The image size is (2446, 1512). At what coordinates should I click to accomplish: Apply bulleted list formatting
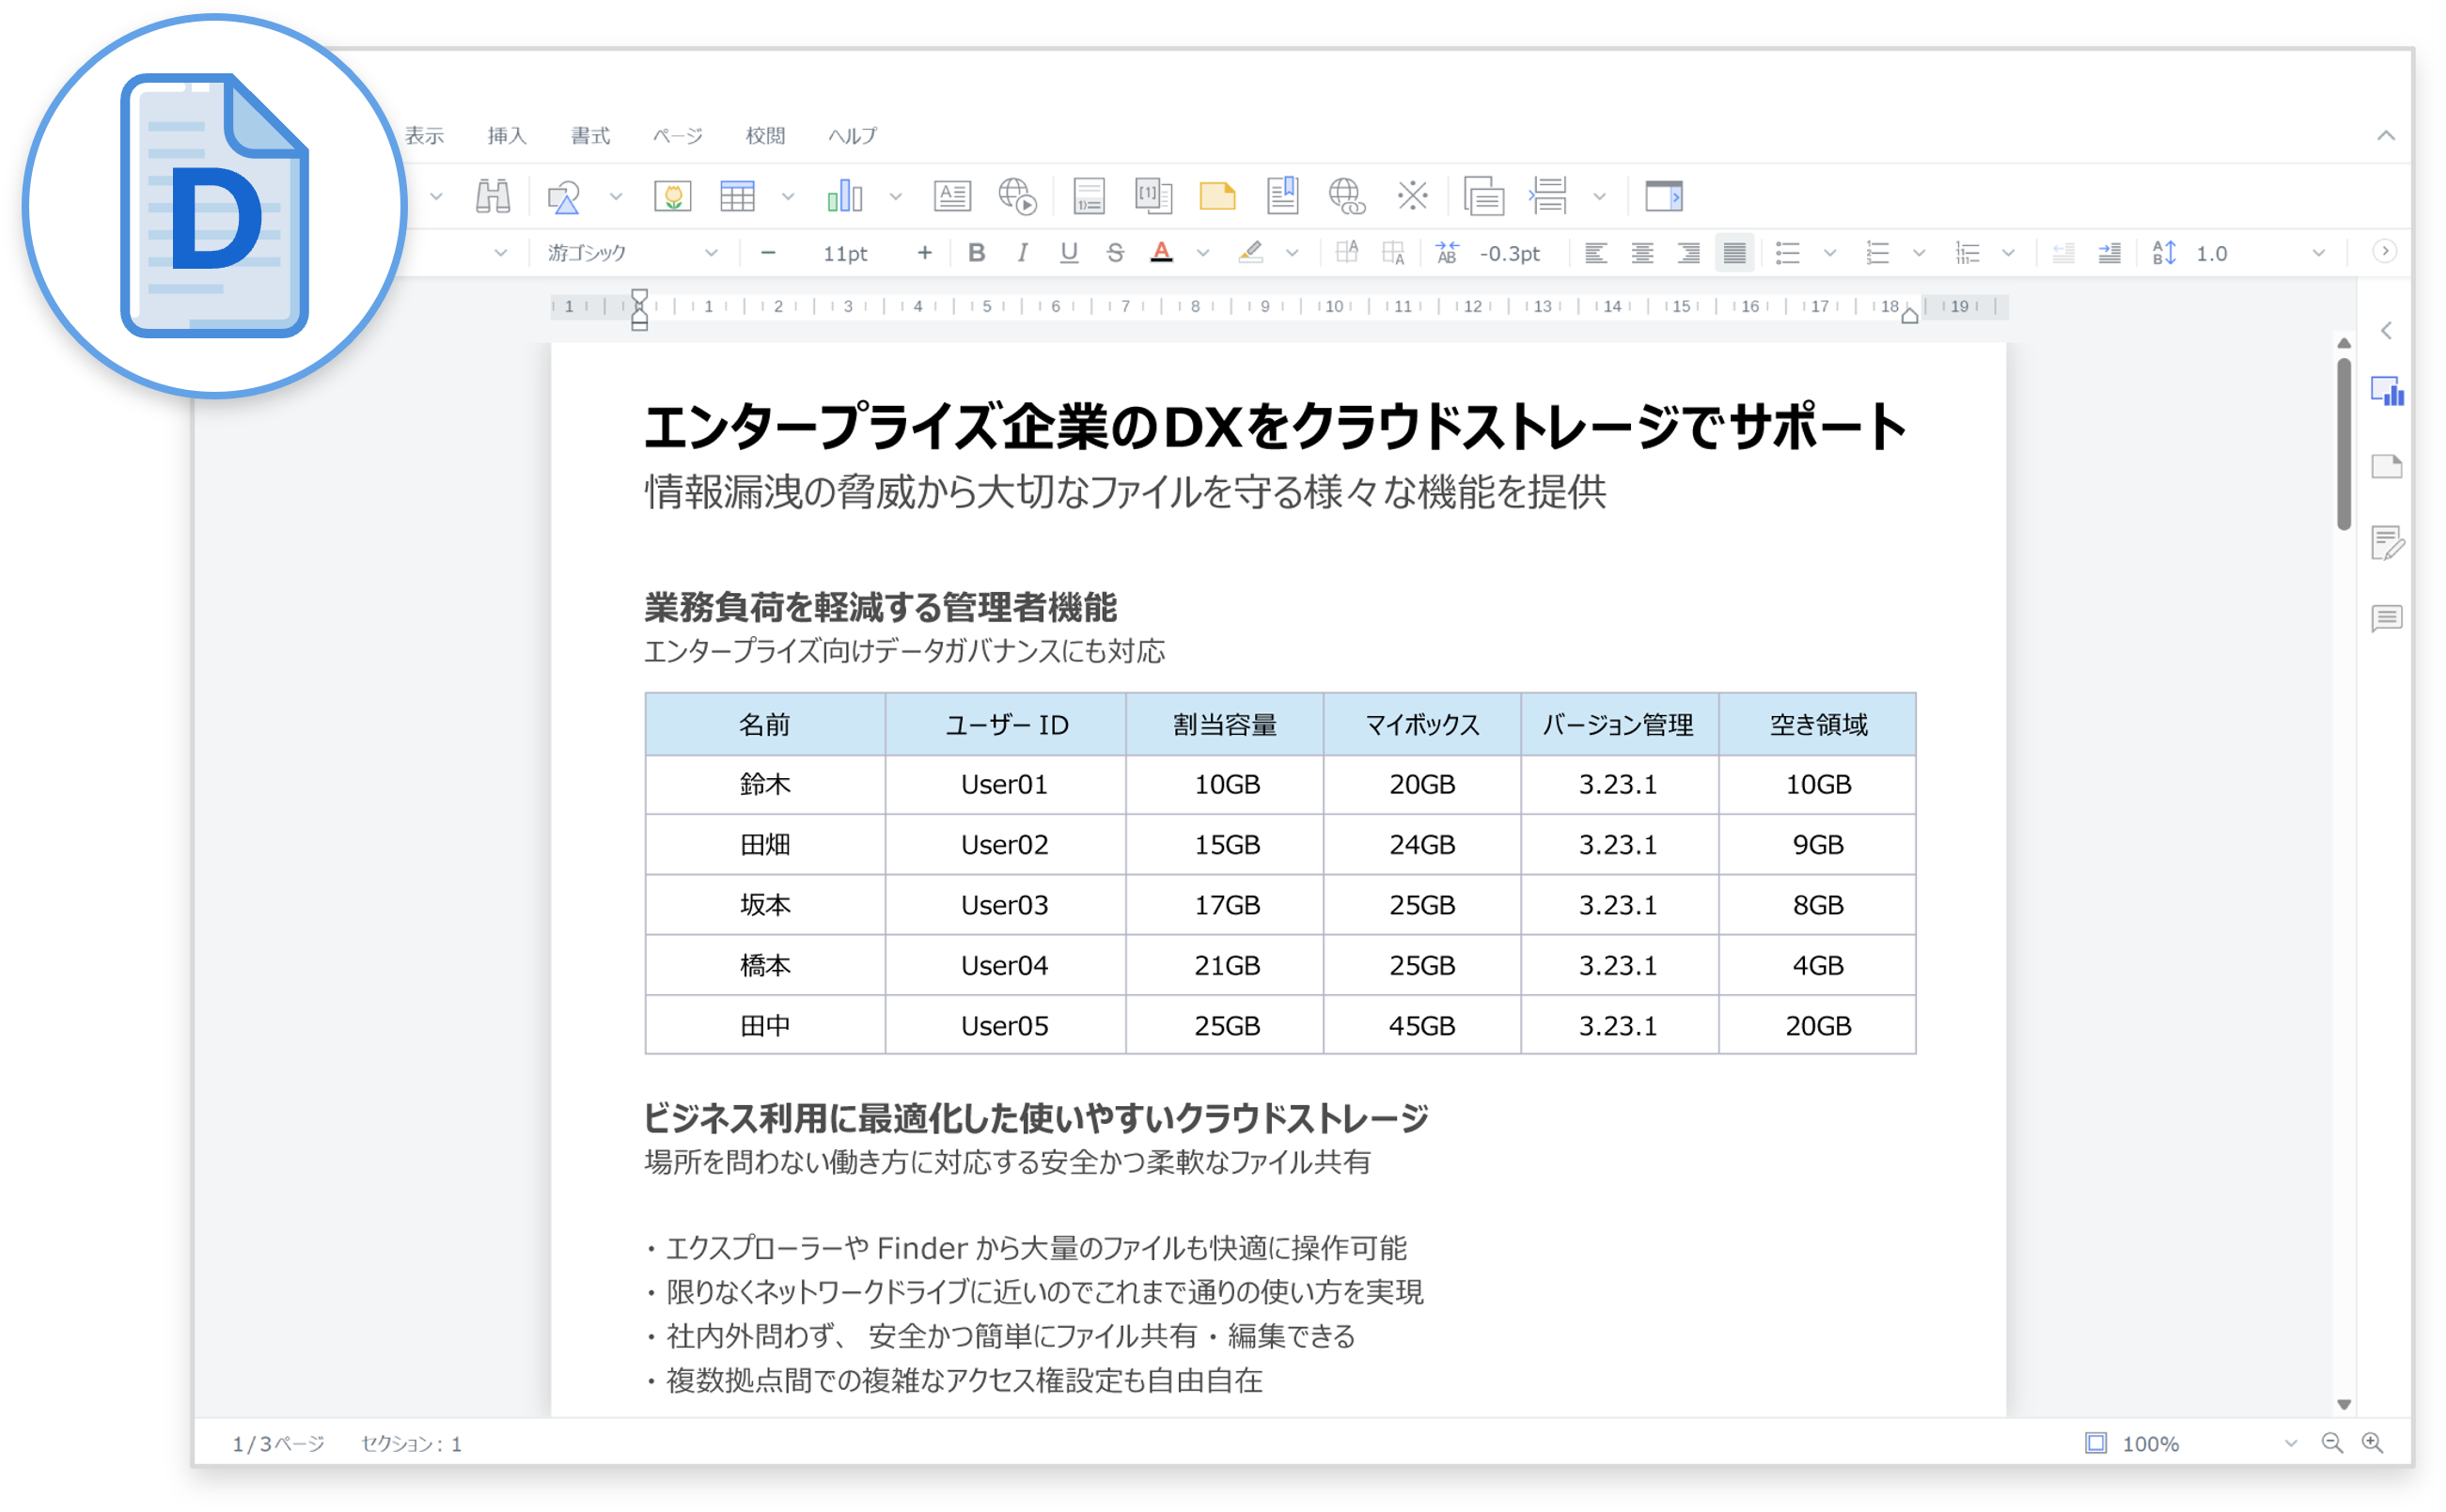(x=1788, y=253)
